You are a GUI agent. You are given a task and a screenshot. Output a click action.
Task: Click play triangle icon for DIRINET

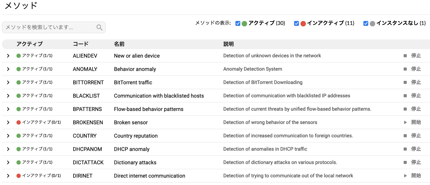[405, 176]
